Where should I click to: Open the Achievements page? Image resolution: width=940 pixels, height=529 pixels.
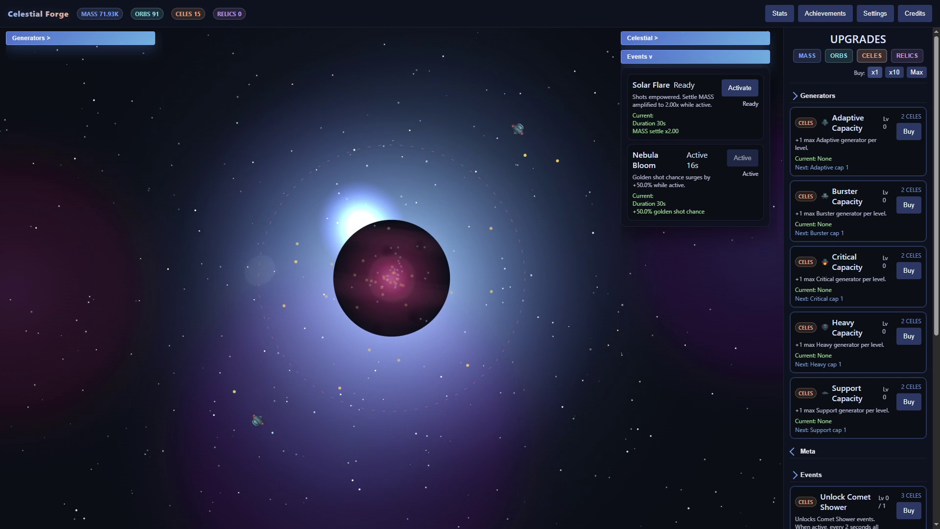[824, 14]
